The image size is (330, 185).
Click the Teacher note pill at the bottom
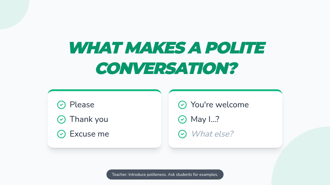tap(165, 174)
